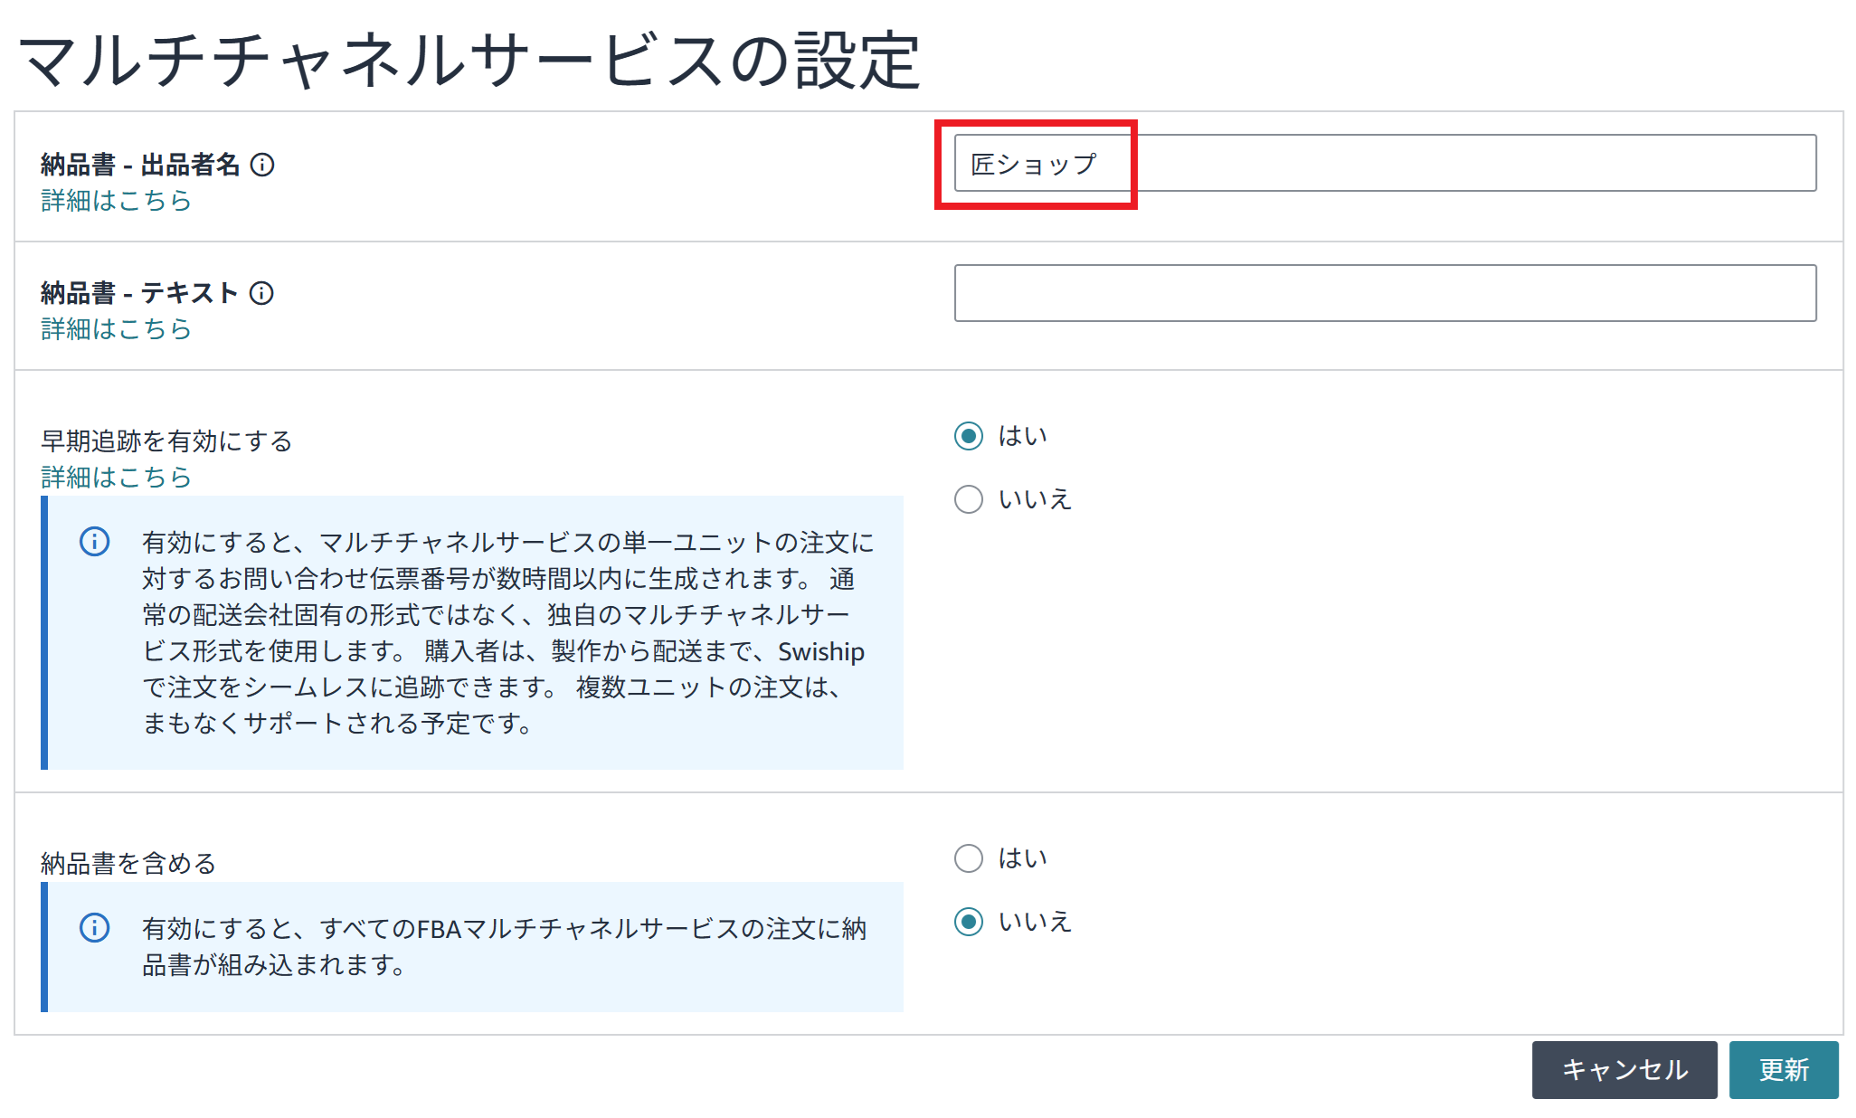Open 詳細はこちら link under 早期追跡を有効にする

pos(116,477)
